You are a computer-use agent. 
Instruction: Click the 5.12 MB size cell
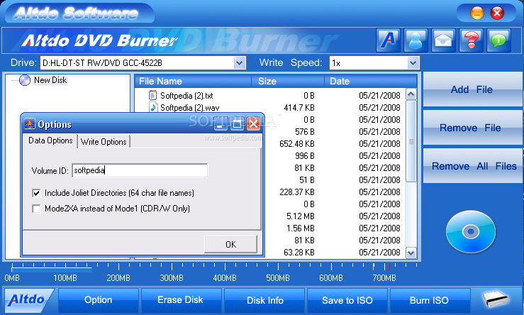[301, 216]
